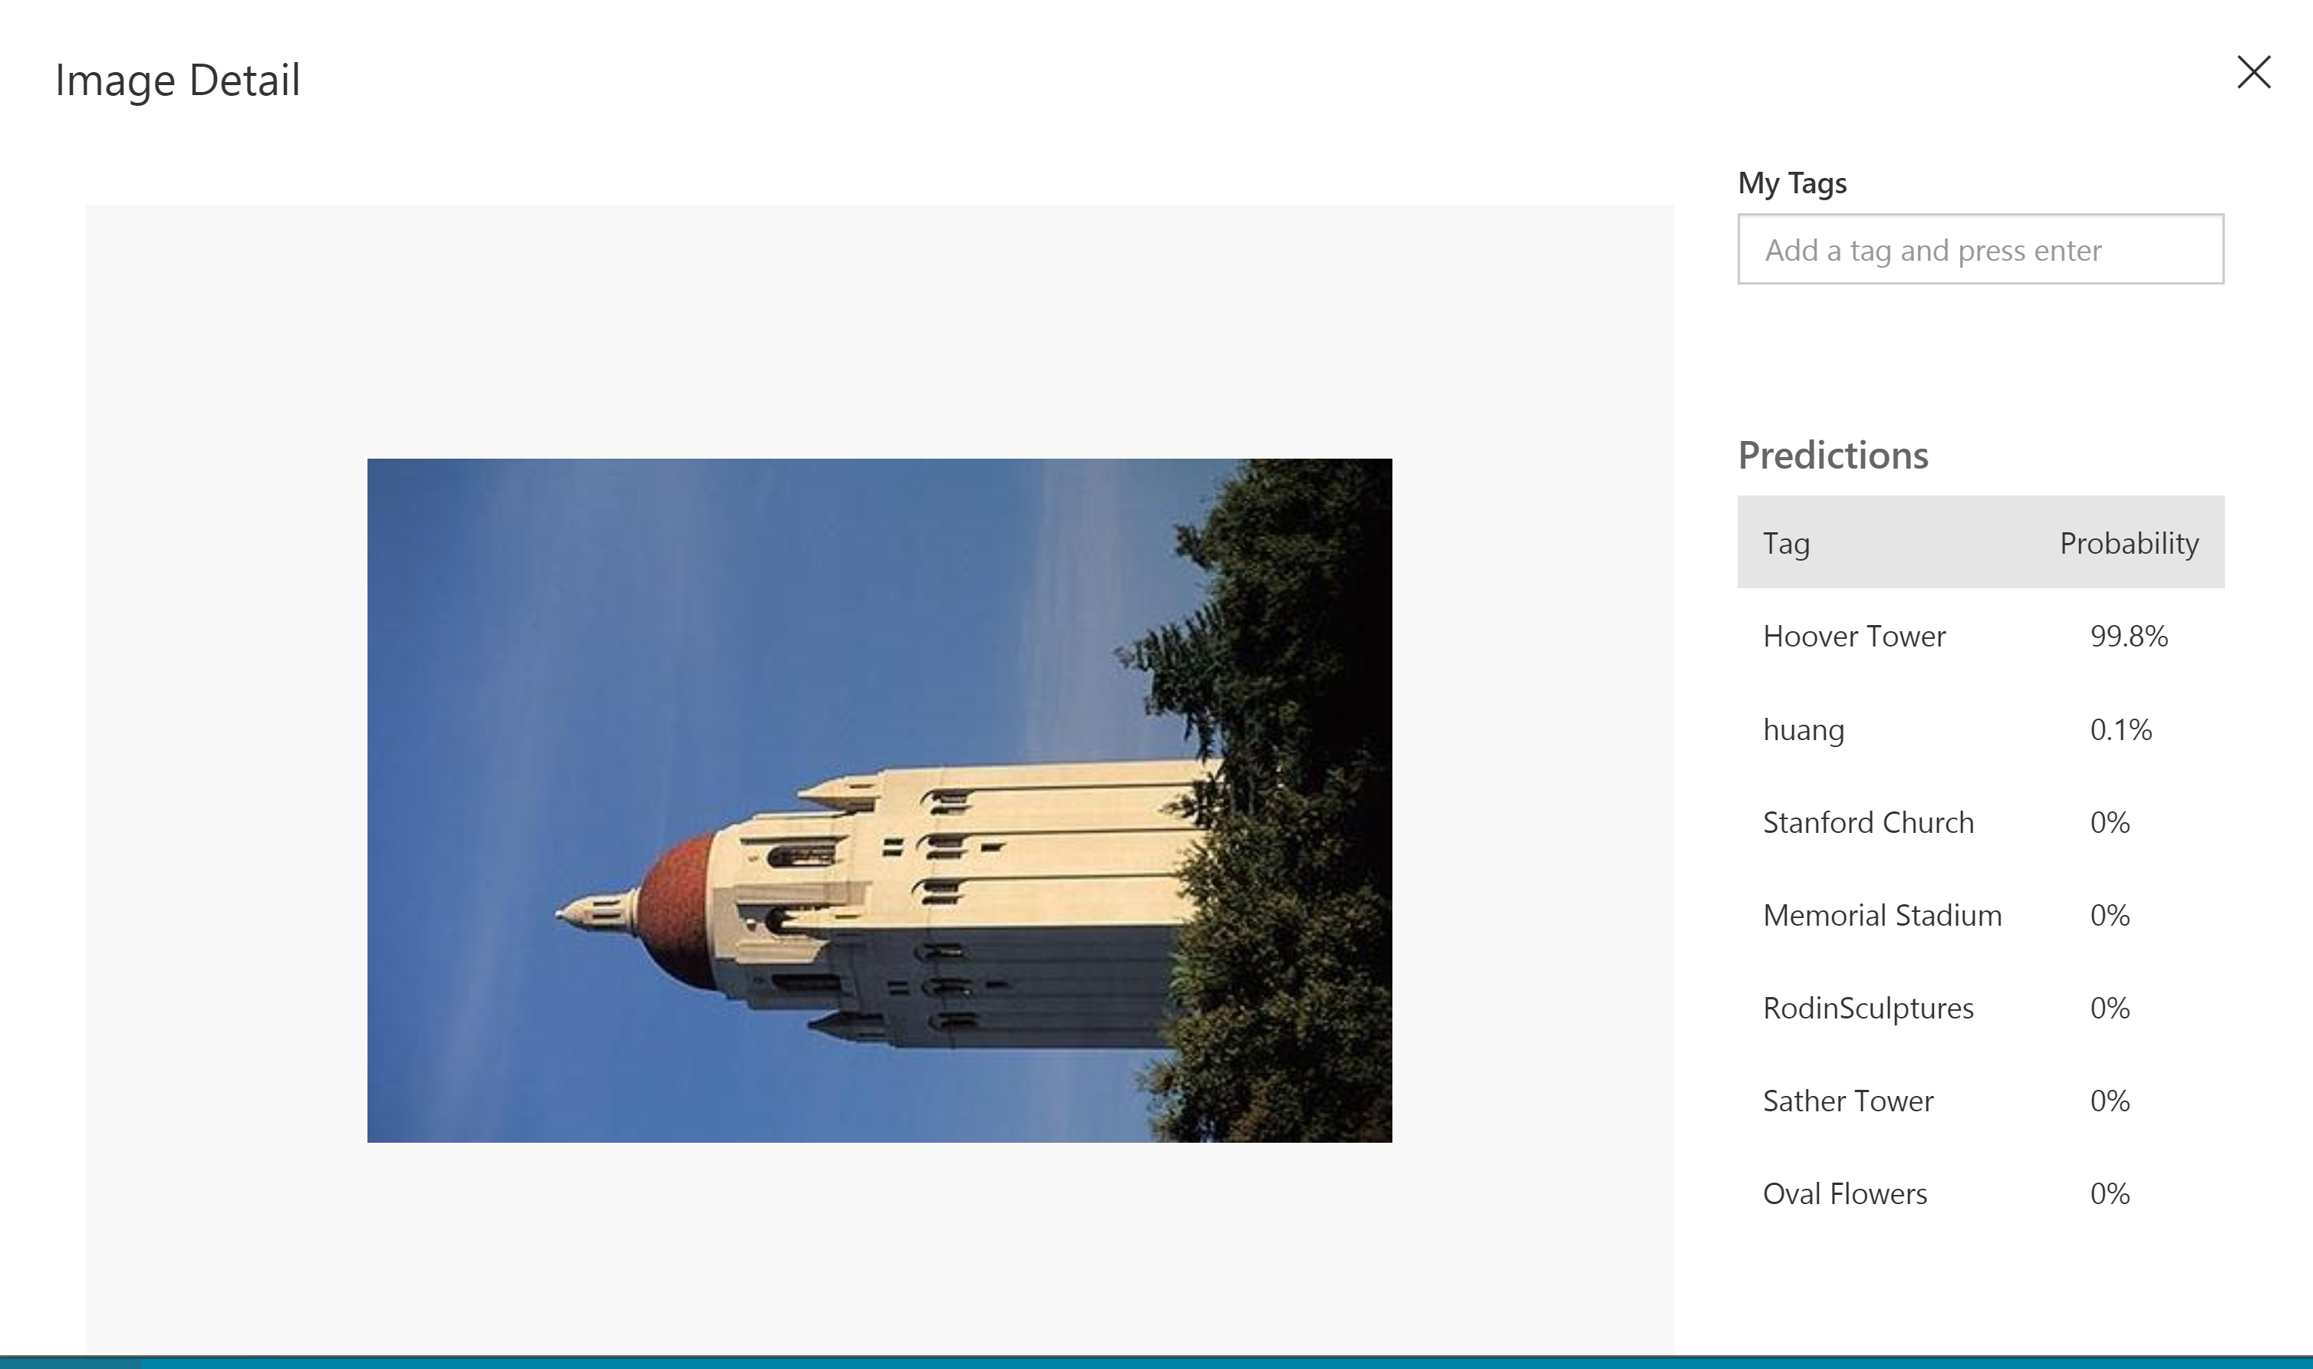2313x1369 pixels.
Task: Select the huang prediction tag
Action: pos(1803,729)
